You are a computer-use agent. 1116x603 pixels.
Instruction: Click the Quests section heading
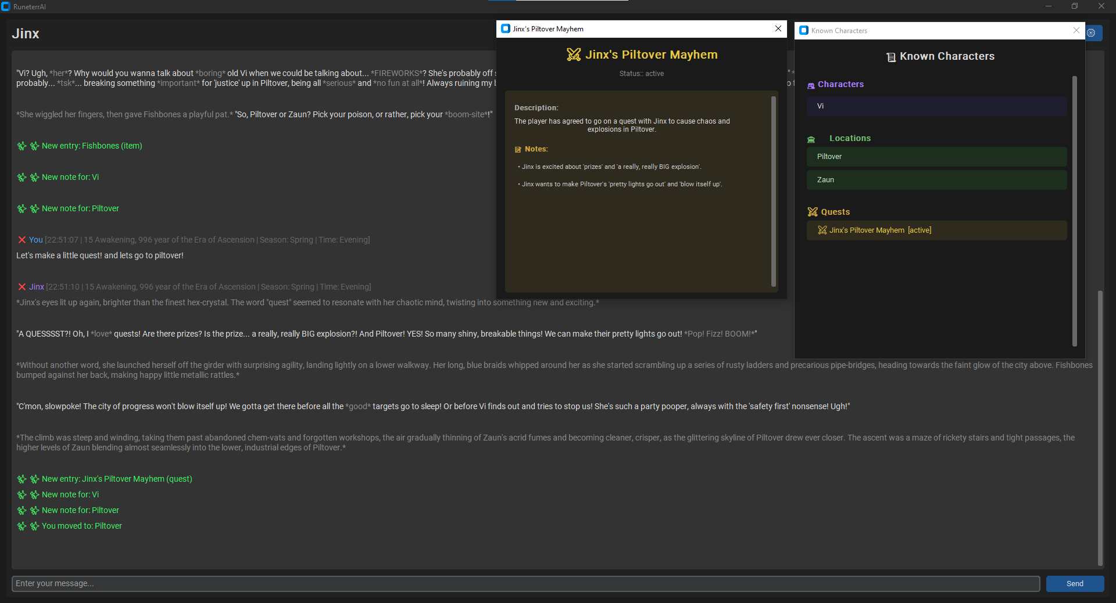[835, 212]
